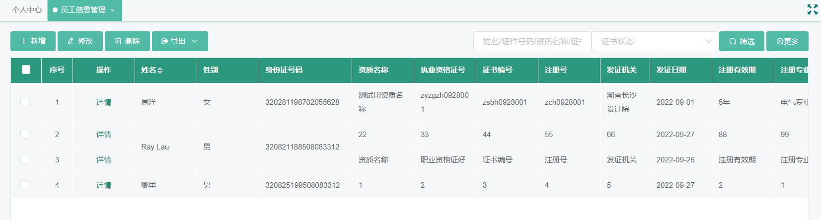
Task: Click the 新增 add button
Action: [x=33, y=41]
